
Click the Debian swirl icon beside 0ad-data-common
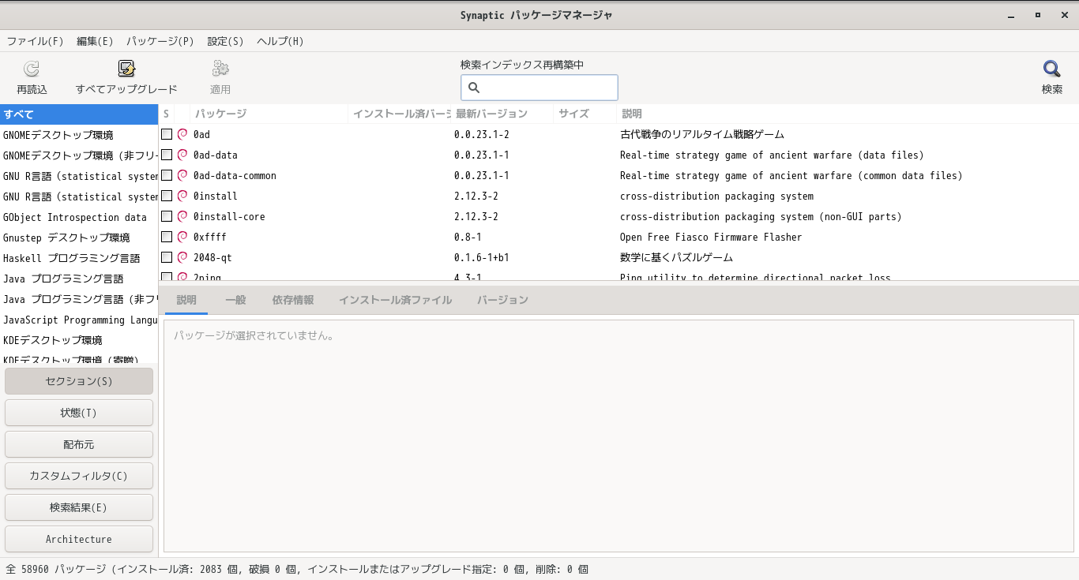182,175
